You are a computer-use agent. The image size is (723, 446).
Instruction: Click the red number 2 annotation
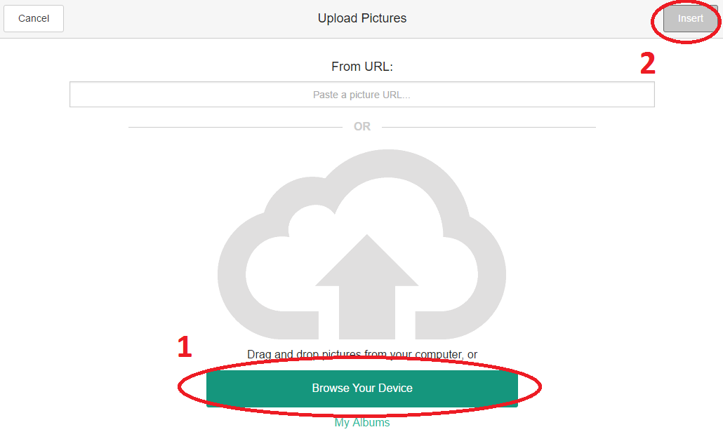[x=647, y=63]
